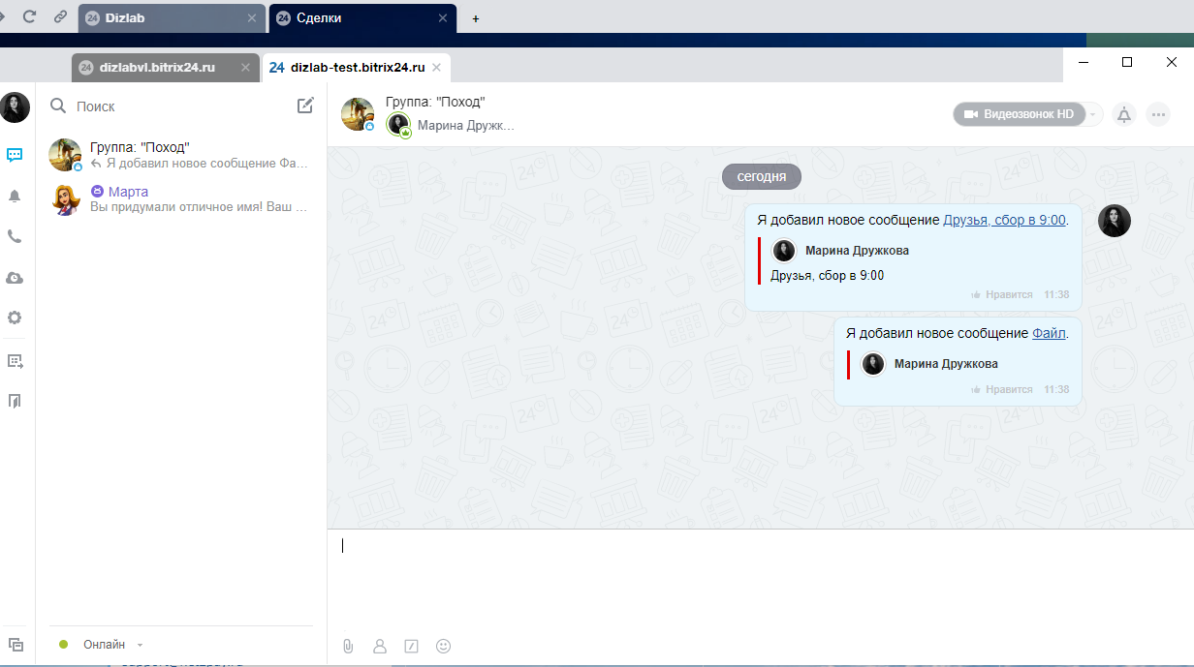
Task: Open the list-form icon in left sidebar
Action: point(15,361)
